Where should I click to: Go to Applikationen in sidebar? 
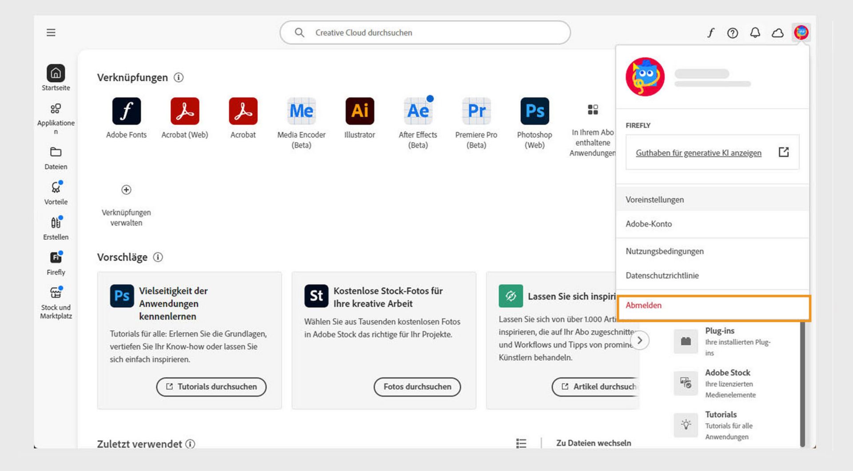tap(56, 119)
